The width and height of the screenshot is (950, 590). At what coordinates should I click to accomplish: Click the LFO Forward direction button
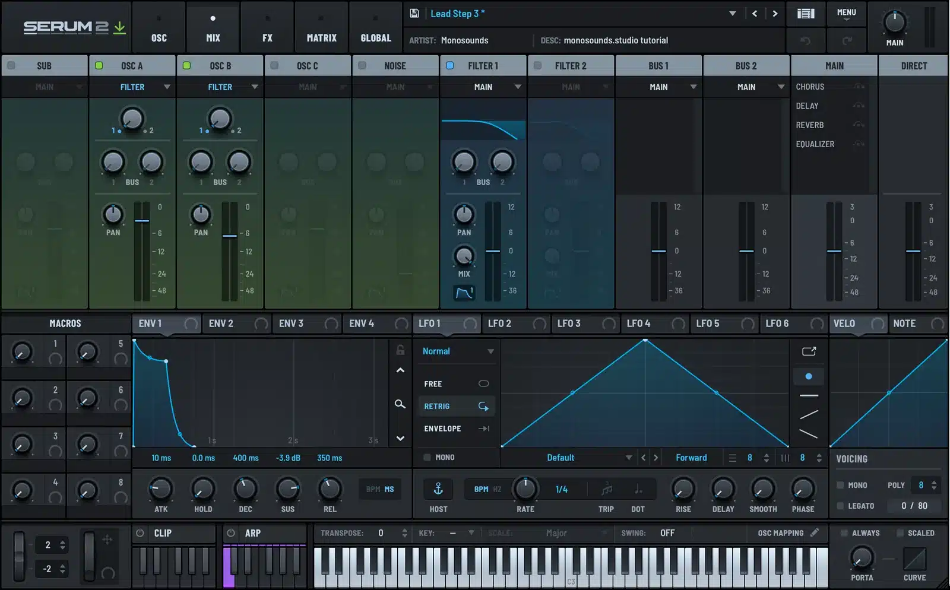[x=691, y=458]
